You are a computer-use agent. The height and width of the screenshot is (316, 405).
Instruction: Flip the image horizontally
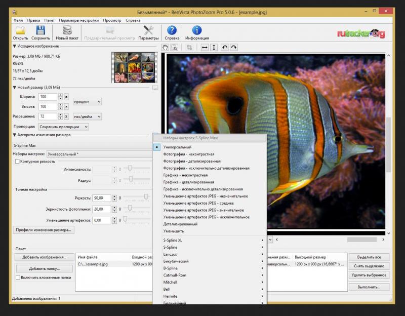click(x=205, y=48)
